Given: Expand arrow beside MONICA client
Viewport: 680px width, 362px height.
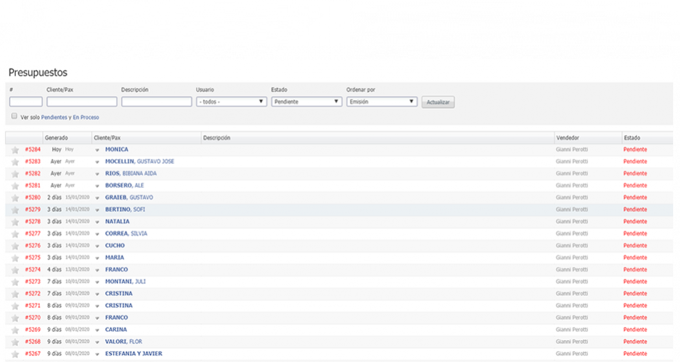Looking at the screenshot, I should (x=97, y=150).
